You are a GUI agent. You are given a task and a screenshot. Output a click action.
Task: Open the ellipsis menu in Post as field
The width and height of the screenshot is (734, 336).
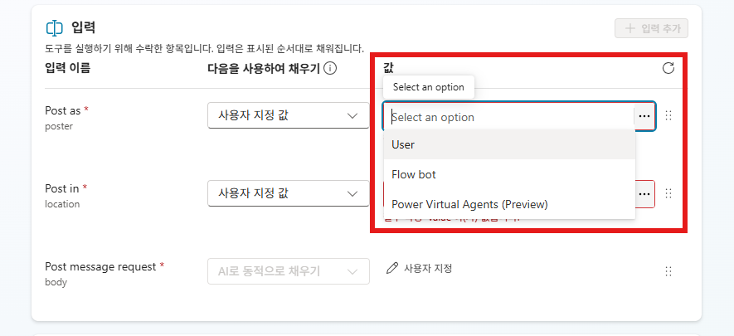644,116
